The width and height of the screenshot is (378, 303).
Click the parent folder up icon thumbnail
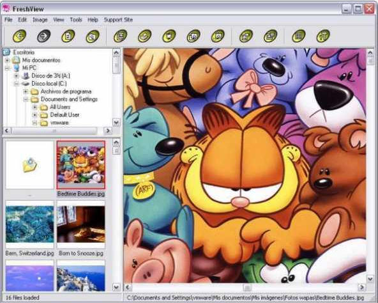(29, 165)
